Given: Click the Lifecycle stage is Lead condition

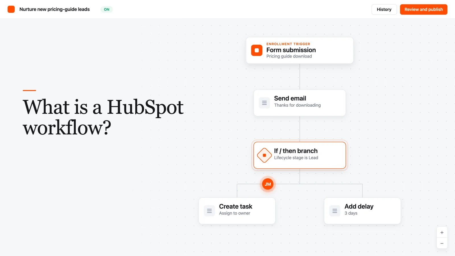Looking at the screenshot, I should (x=296, y=158).
